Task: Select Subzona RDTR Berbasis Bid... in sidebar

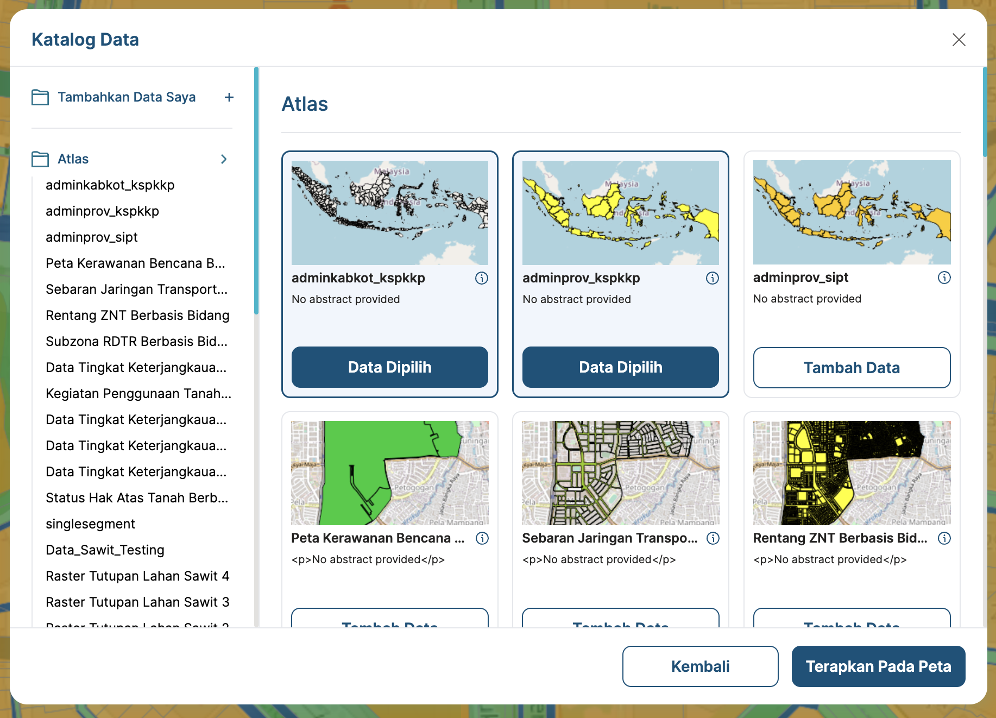Action: click(x=137, y=342)
